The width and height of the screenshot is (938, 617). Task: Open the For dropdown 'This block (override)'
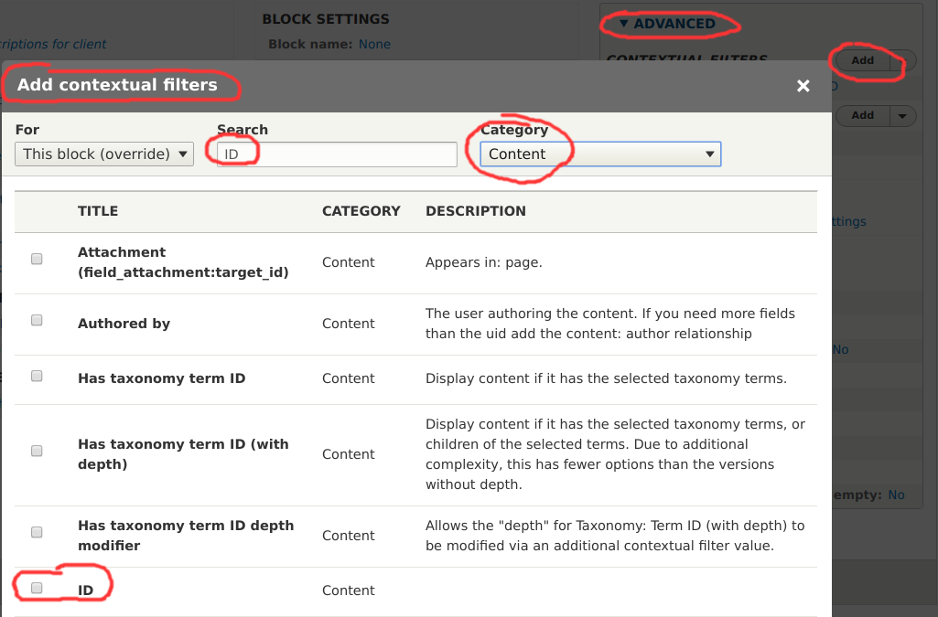click(x=104, y=154)
